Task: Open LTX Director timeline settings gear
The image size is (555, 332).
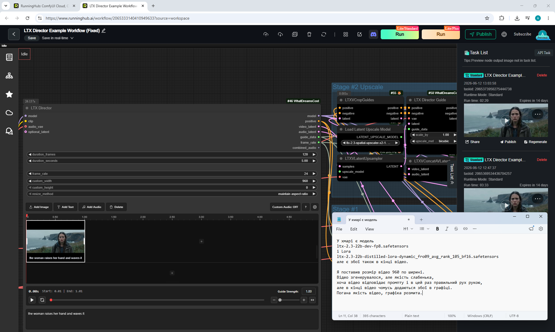Action: coord(315,207)
